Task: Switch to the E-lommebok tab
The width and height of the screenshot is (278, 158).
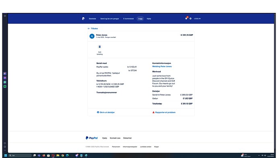Action: click(129, 18)
